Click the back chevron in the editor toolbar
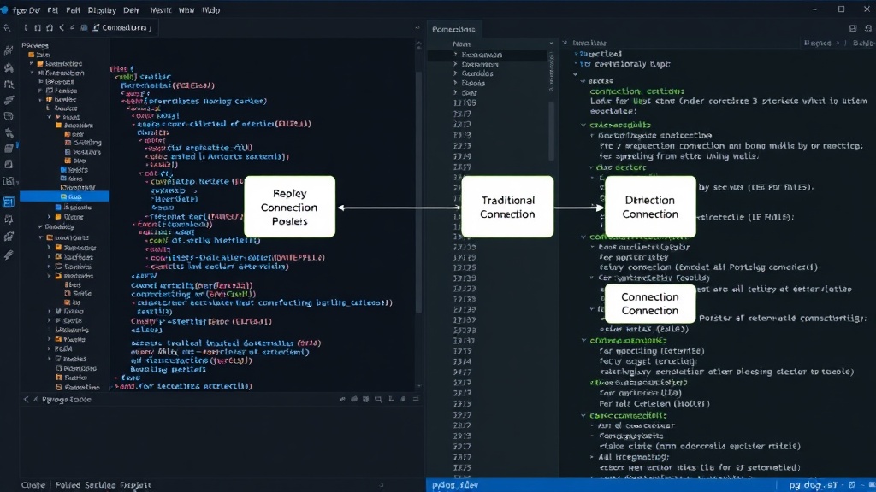 62,27
